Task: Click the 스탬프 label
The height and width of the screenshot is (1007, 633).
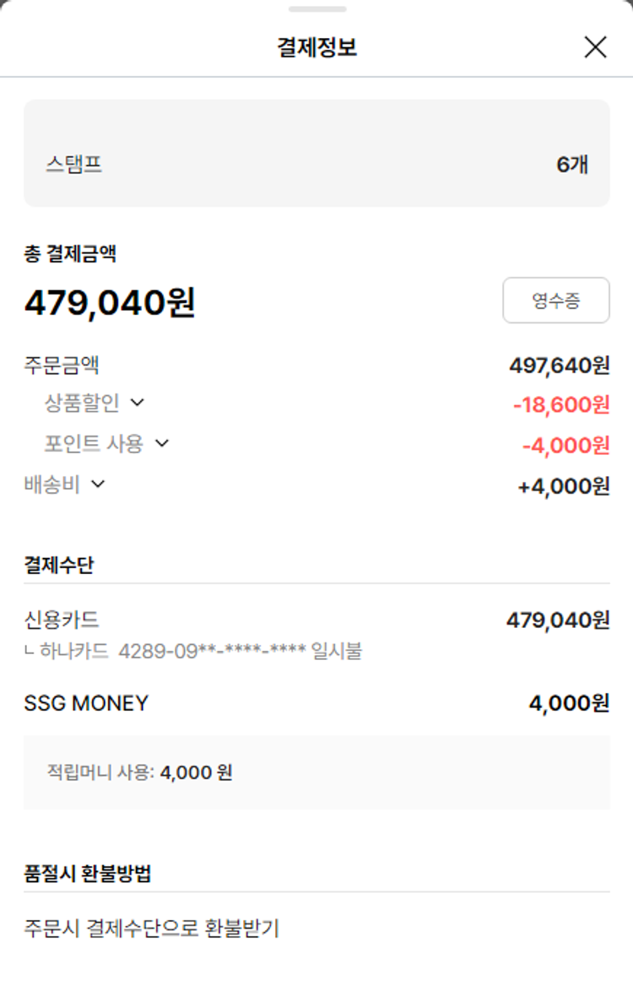Action: pos(74,164)
